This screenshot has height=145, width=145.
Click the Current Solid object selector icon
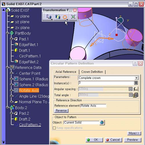[x=102, y=122]
